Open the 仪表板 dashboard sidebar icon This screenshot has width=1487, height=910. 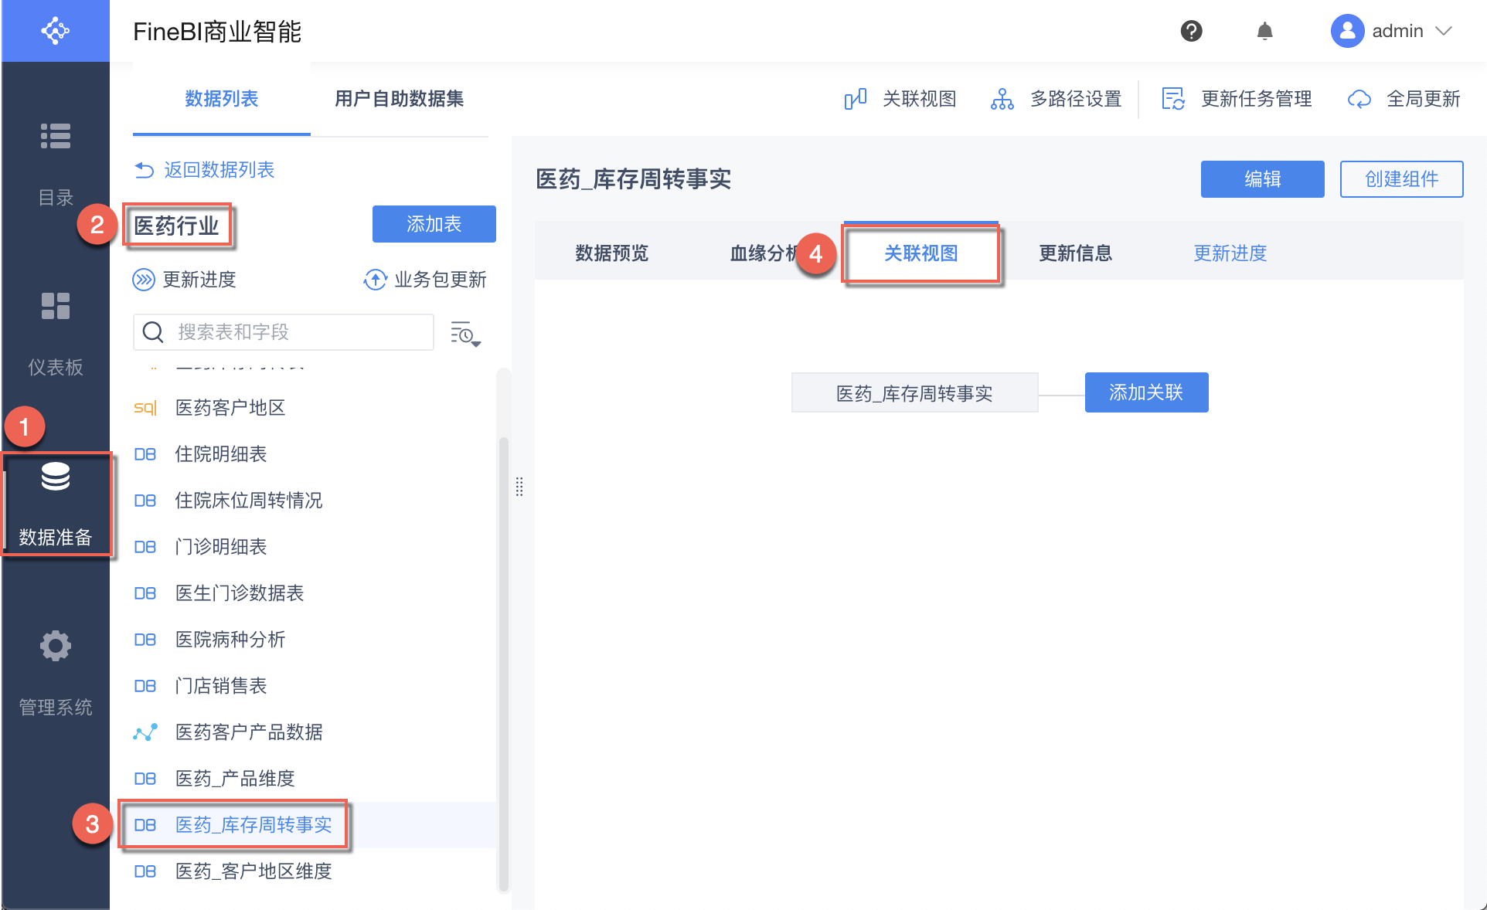coord(56,307)
